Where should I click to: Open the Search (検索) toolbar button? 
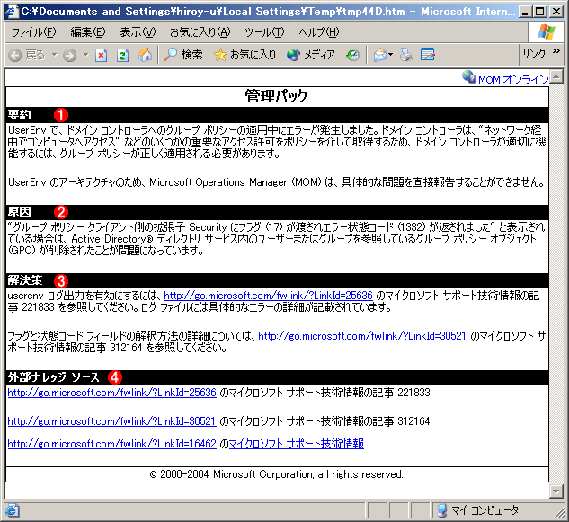point(182,55)
